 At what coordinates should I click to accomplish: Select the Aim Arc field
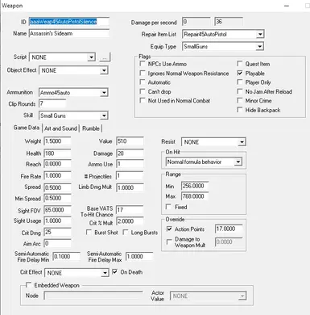click(57, 243)
